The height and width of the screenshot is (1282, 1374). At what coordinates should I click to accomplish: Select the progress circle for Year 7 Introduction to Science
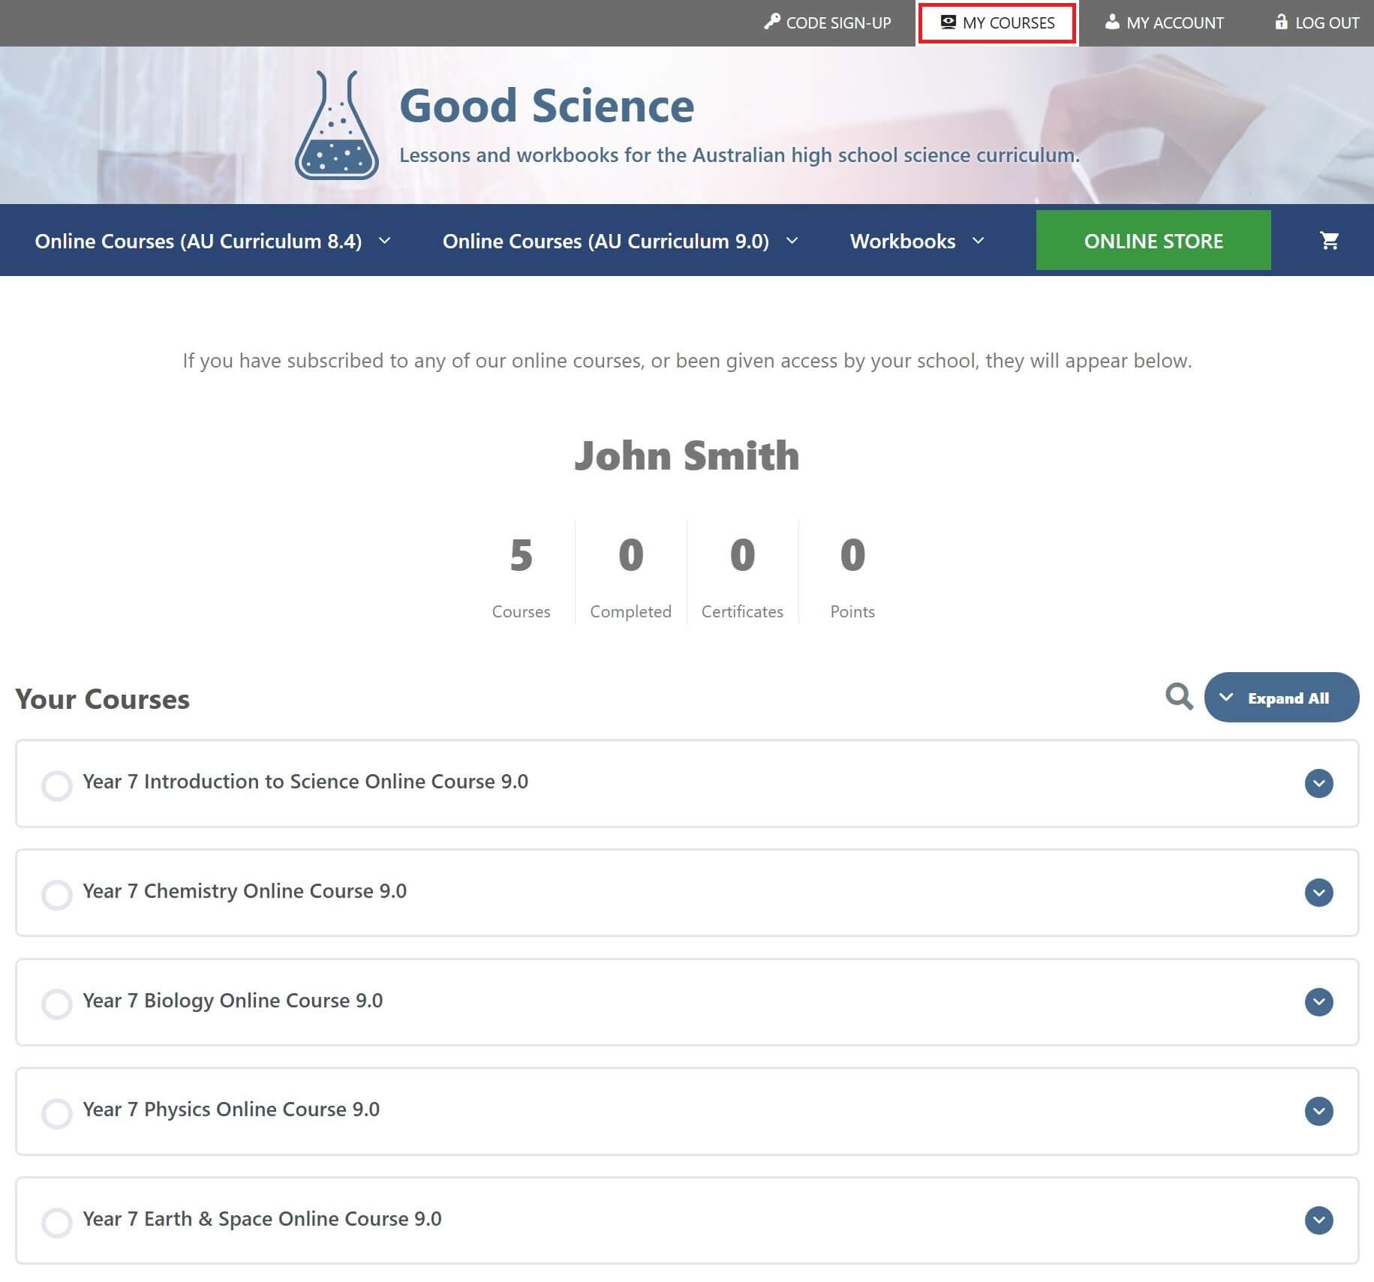[57, 785]
